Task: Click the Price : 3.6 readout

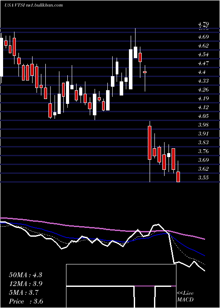Action: click(x=26, y=301)
